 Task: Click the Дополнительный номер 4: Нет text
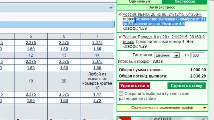click(x=165, y=42)
